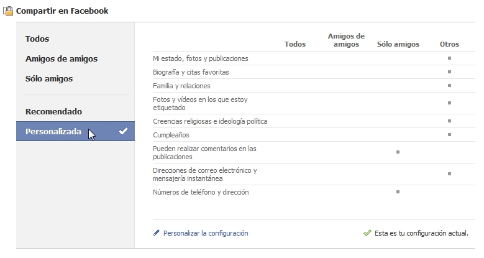Screen dimensions: 484x258
Task: Click the Sólo amigos dot for Números de teléfono
Action: [398, 191]
